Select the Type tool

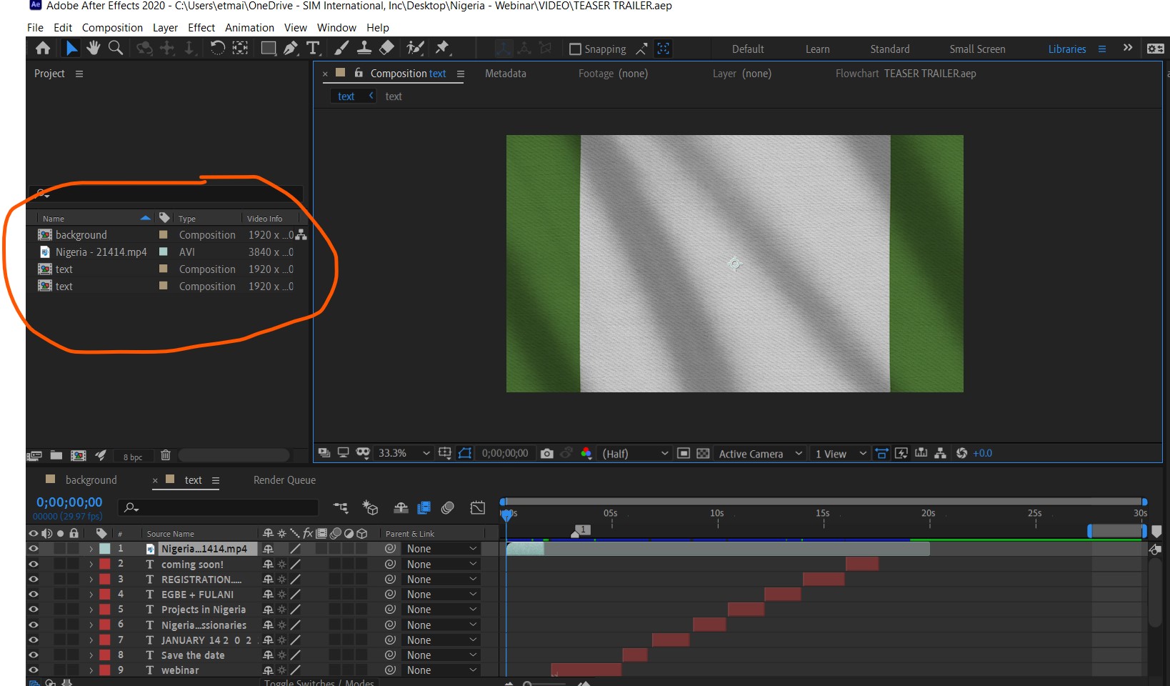(314, 49)
